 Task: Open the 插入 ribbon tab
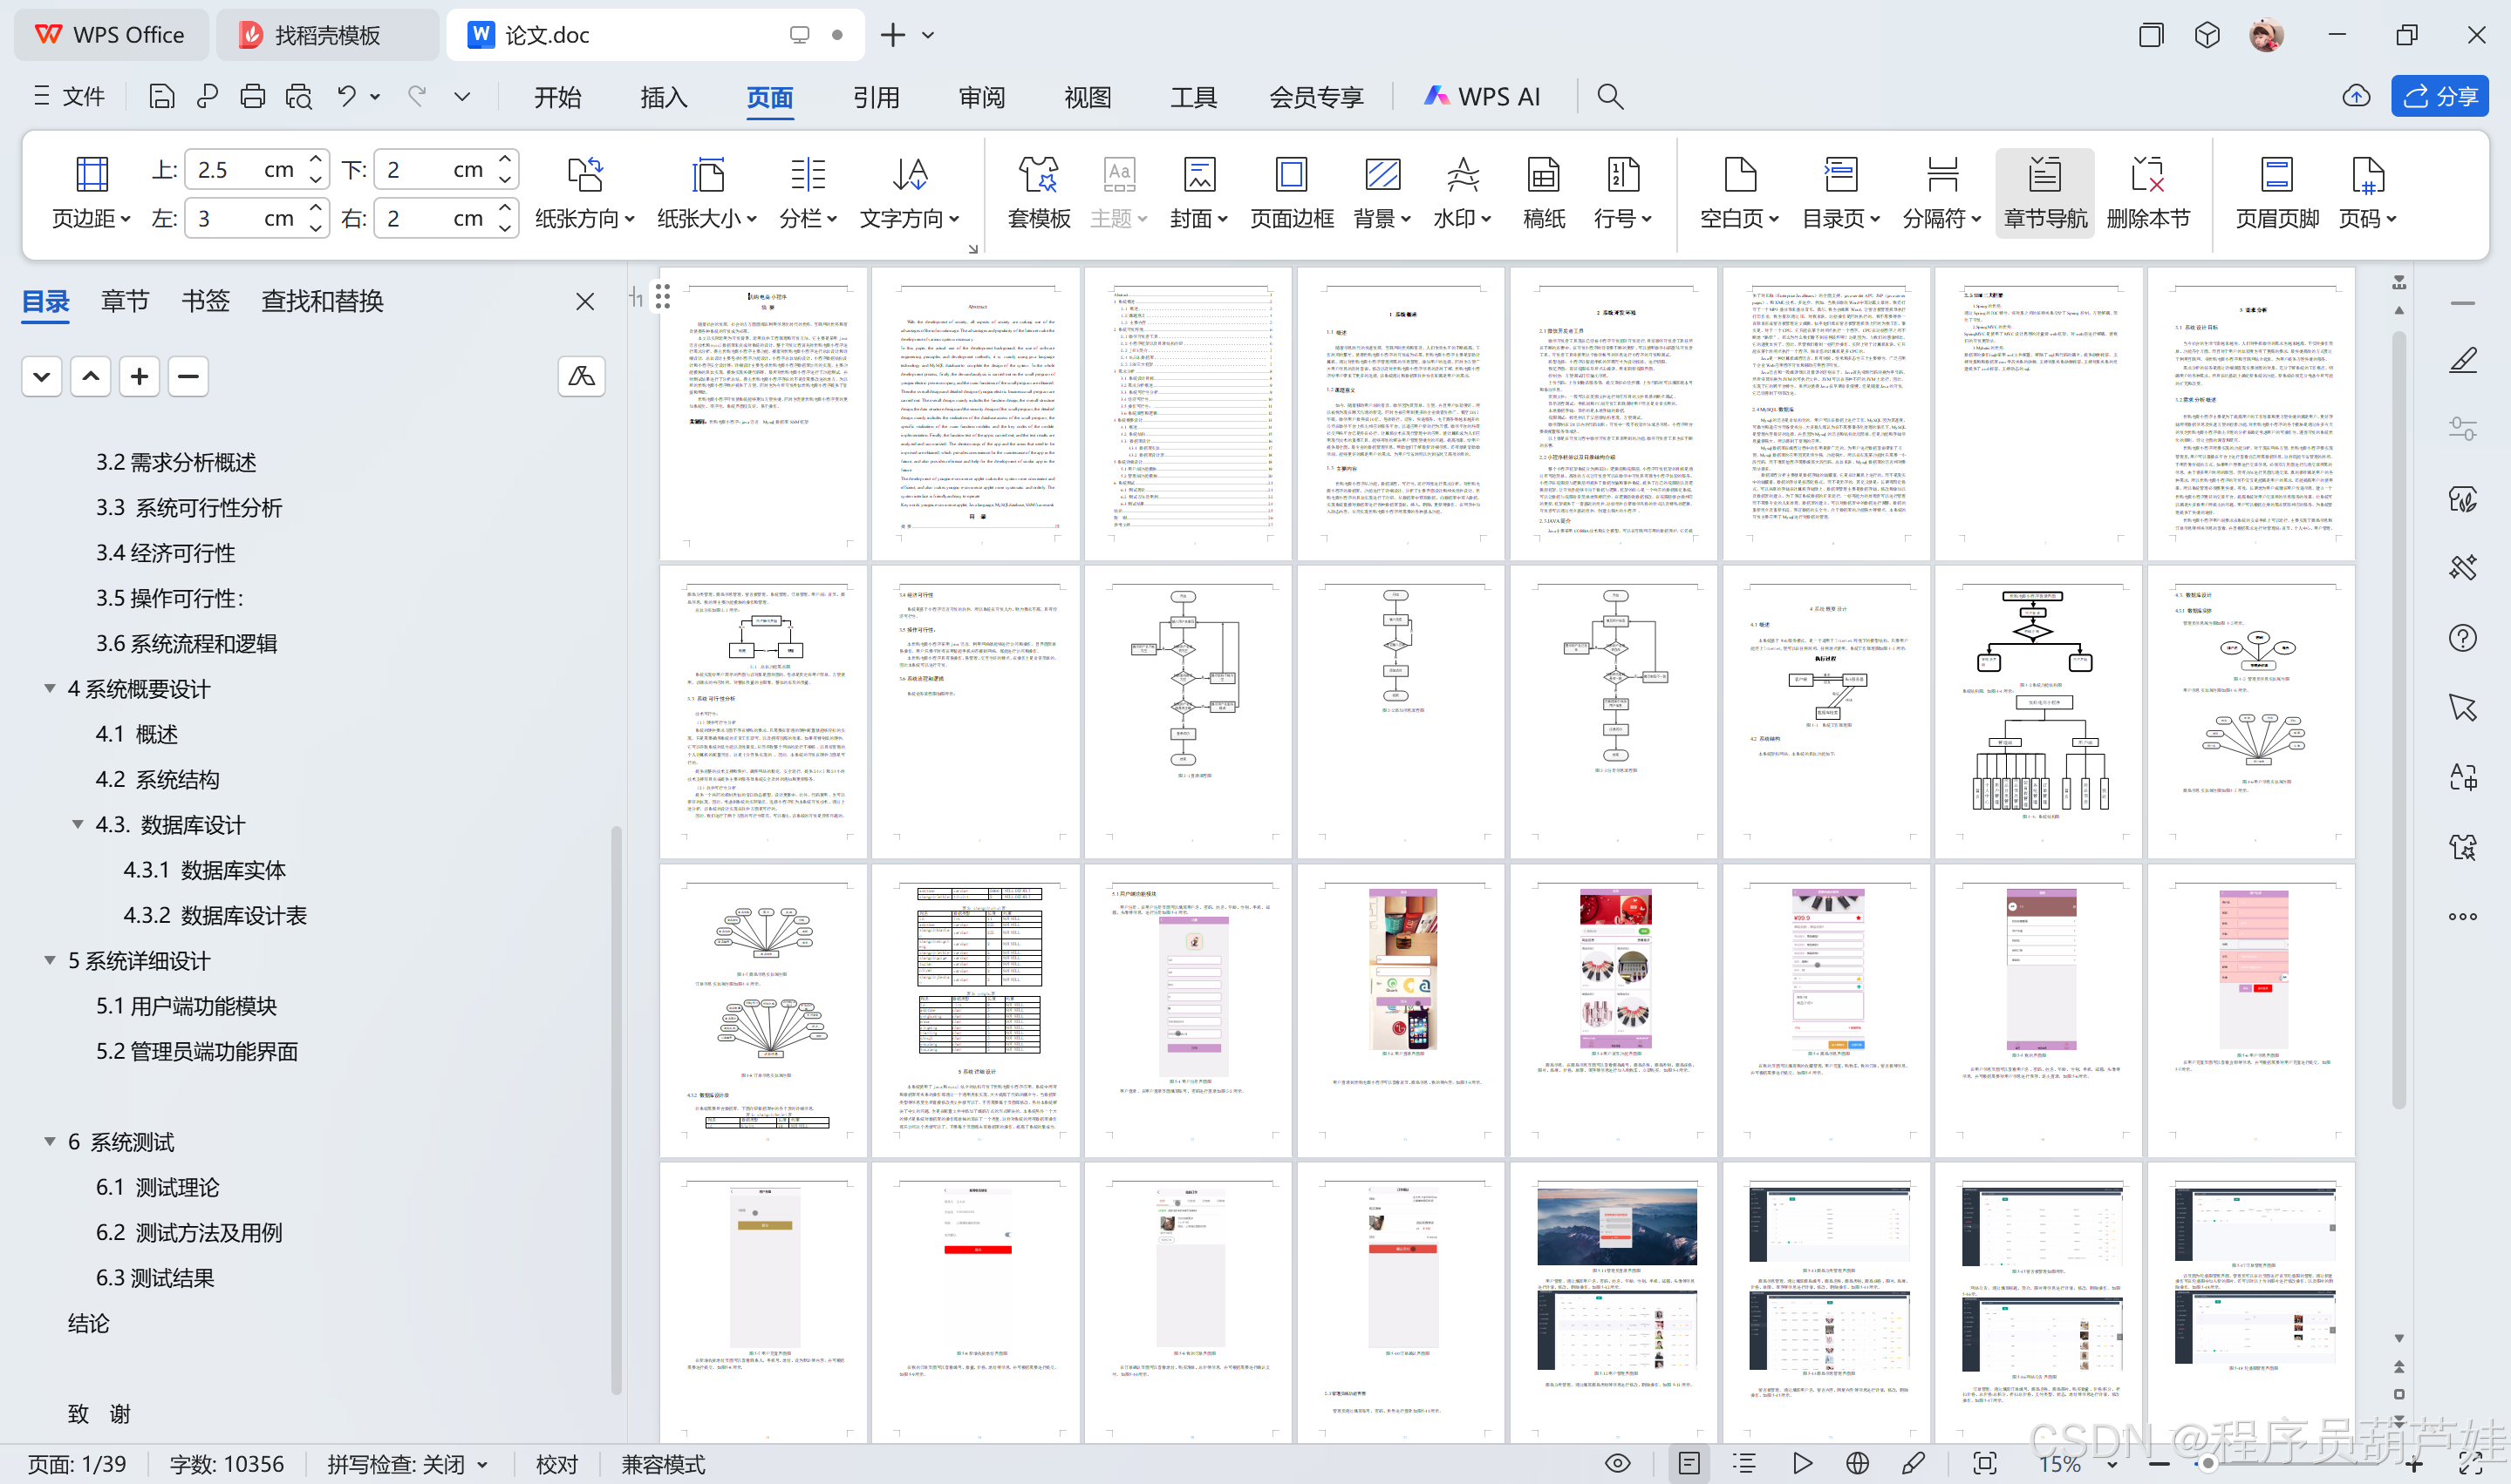click(x=664, y=97)
